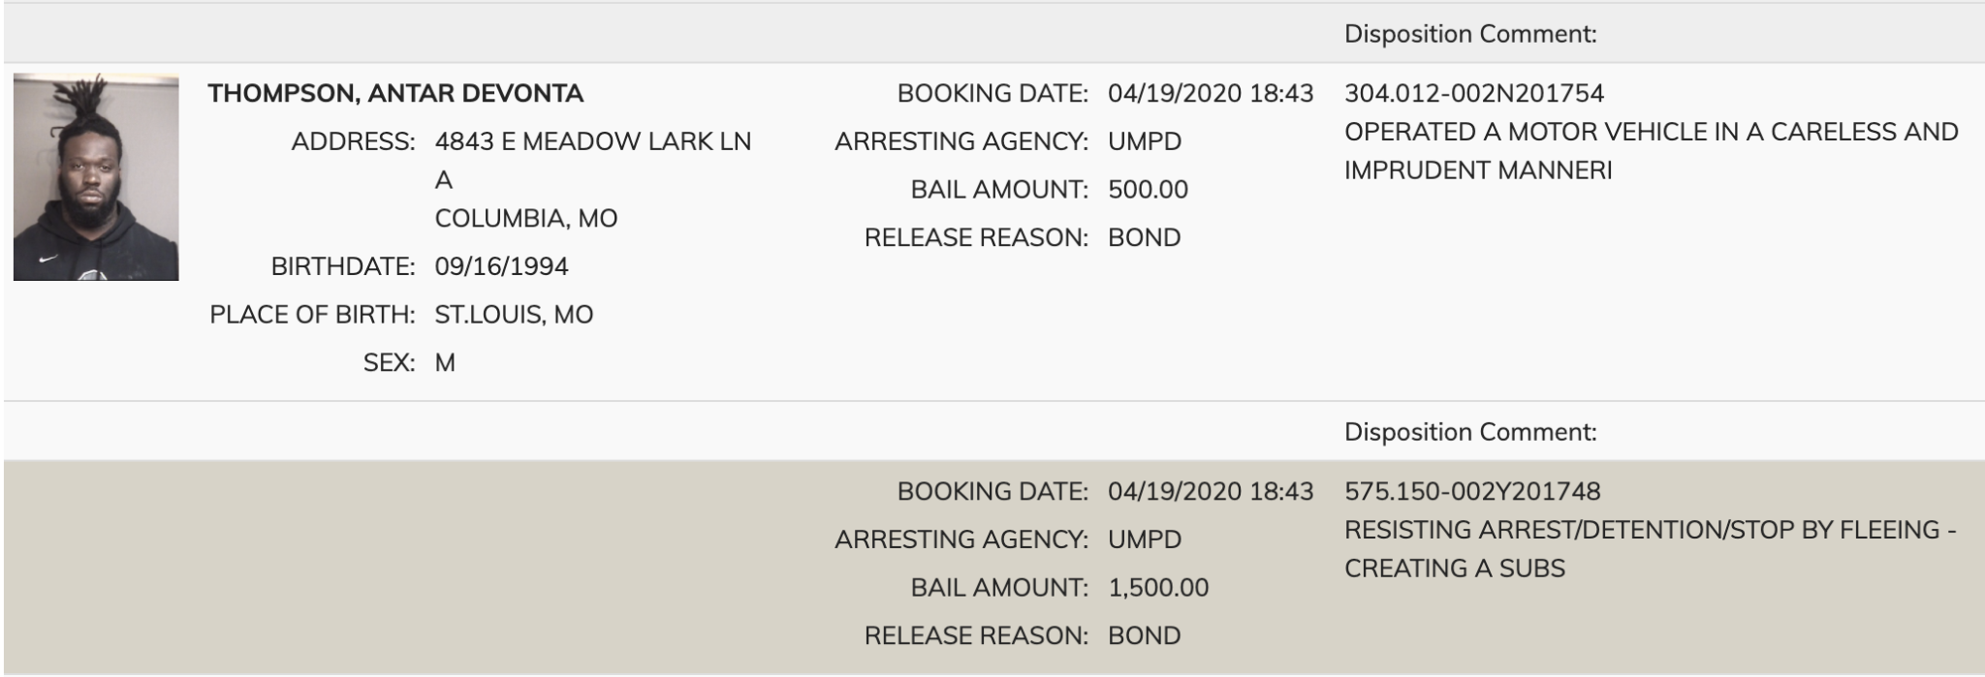
Task: Click UMPD agency in the shaded row
Action: (x=1145, y=539)
